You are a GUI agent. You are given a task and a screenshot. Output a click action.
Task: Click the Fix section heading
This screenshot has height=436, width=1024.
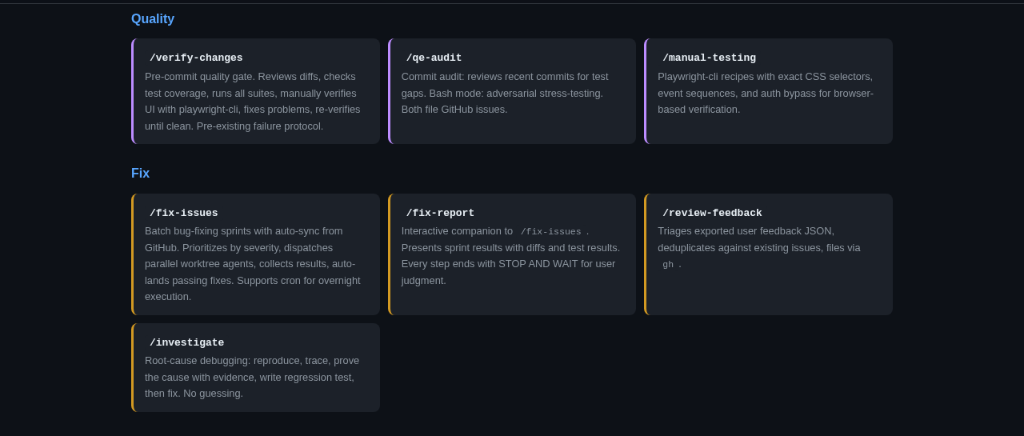(x=140, y=174)
